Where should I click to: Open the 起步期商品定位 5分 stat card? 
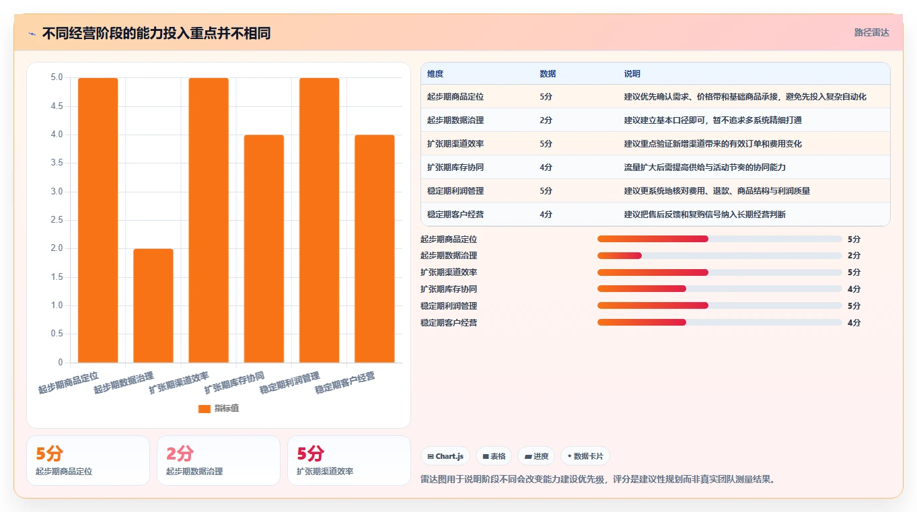pos(88,460)
